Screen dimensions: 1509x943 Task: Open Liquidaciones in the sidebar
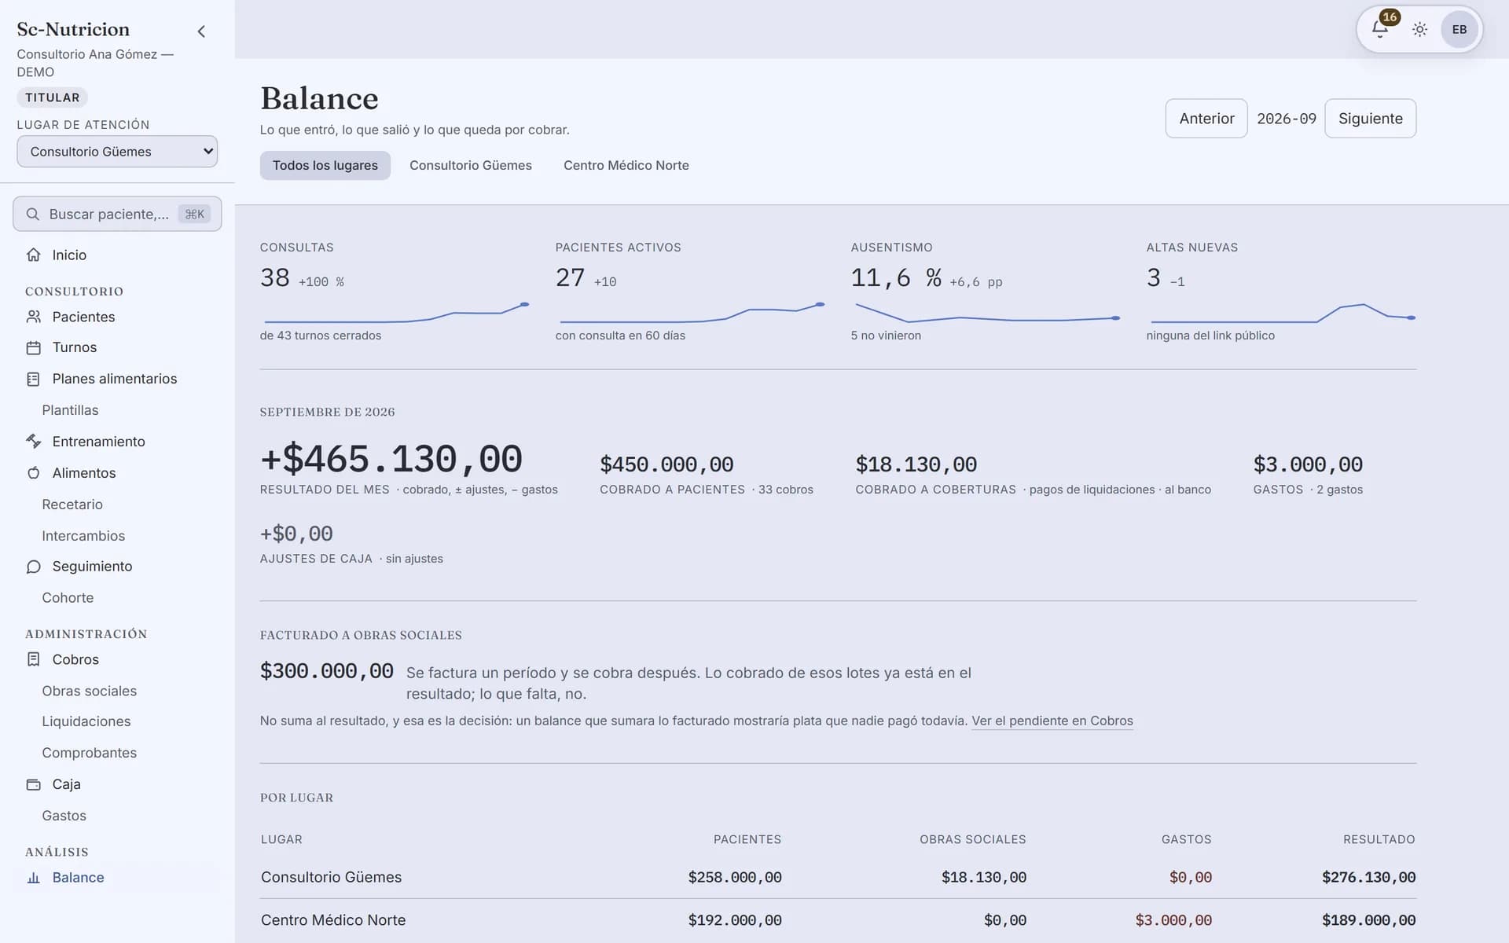point(86,721)
